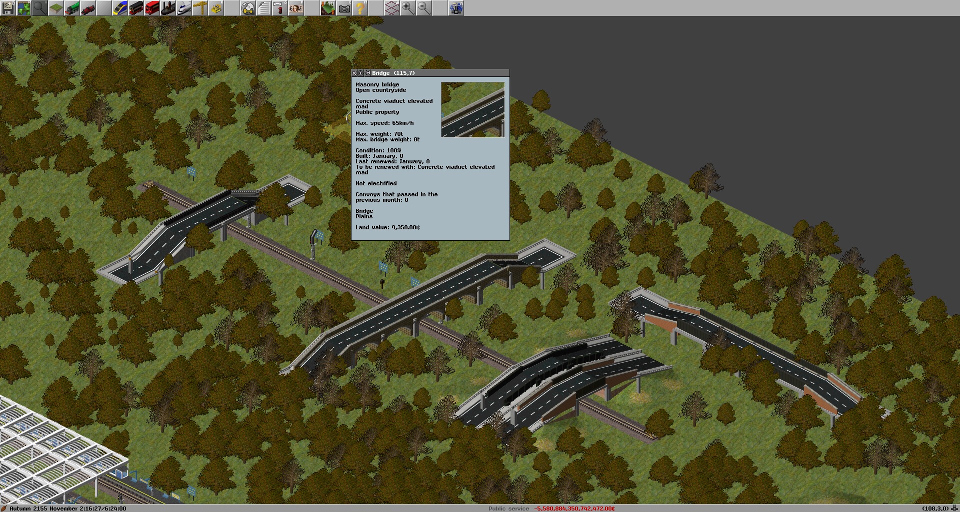Click 'Not electrified' text in window
The image size is (960, 512).
(x=376, y=183)
